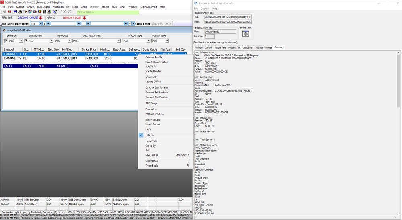This screenshot has height=220, width=402.
Task: Click the MCX Open status cell
Action: (35, 204)
